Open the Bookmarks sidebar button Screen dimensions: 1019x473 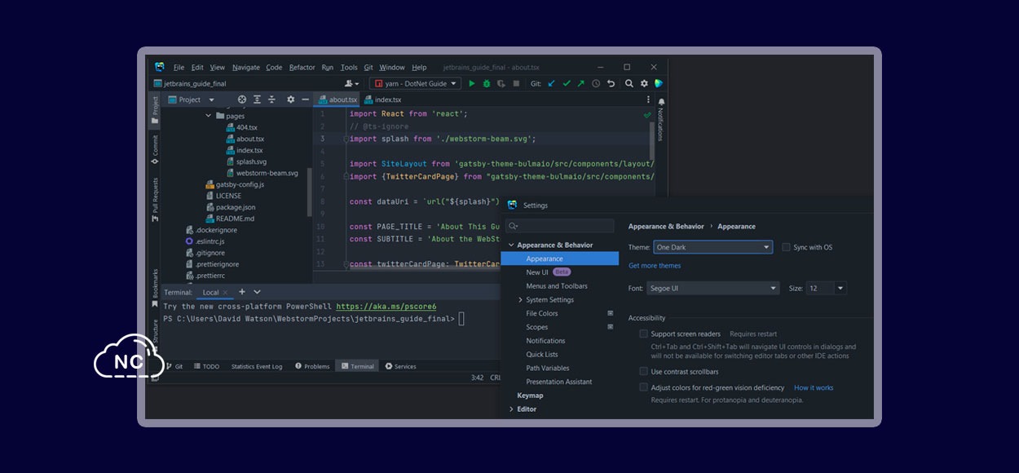point(155,288)
